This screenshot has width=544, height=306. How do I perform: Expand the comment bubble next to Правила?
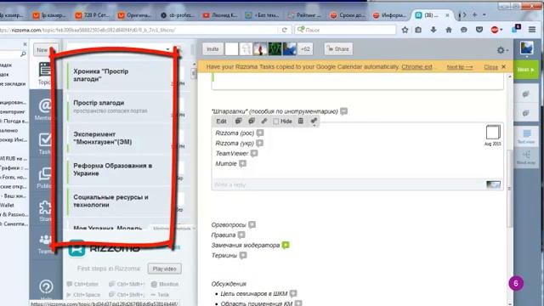(x=241, y=235)
